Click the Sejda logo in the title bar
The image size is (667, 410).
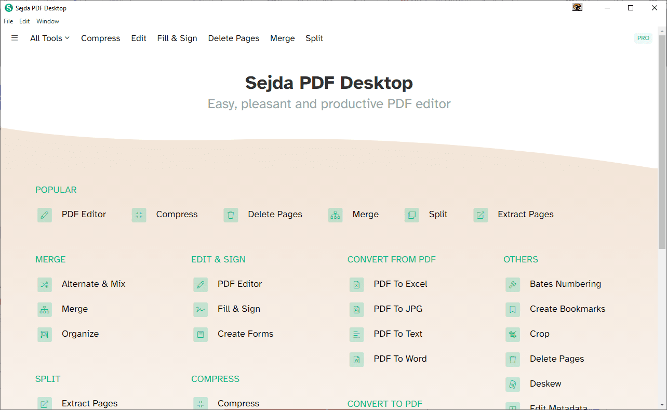9,8
